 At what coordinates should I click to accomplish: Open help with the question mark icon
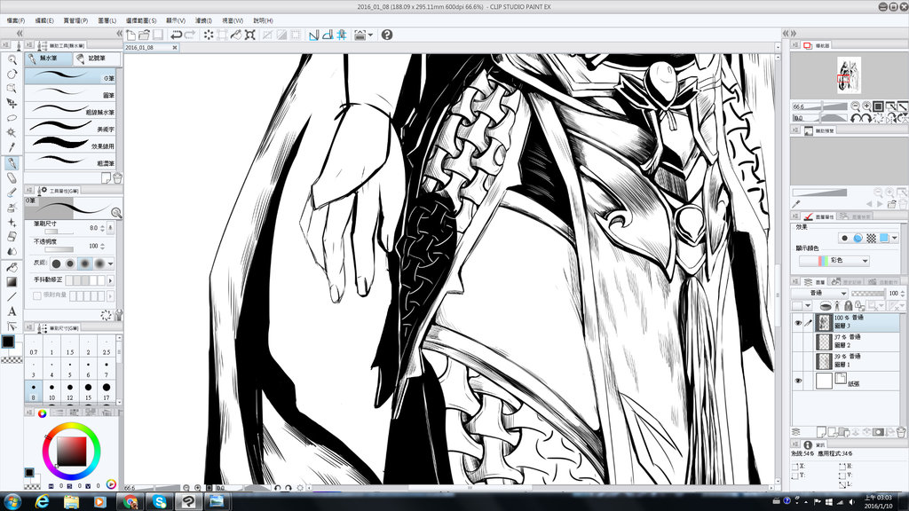pos(387,35)
